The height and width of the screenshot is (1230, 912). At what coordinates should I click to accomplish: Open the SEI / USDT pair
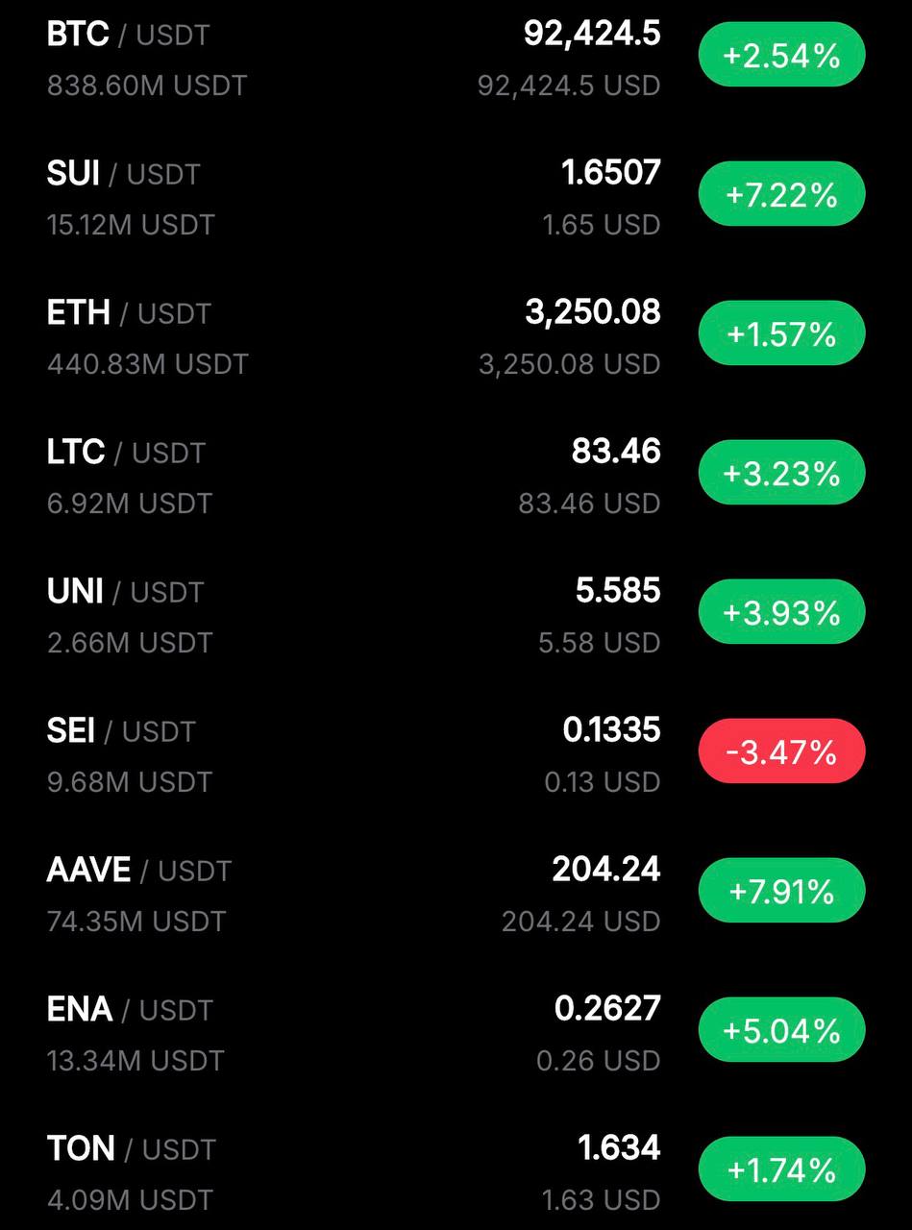point(120,731)
